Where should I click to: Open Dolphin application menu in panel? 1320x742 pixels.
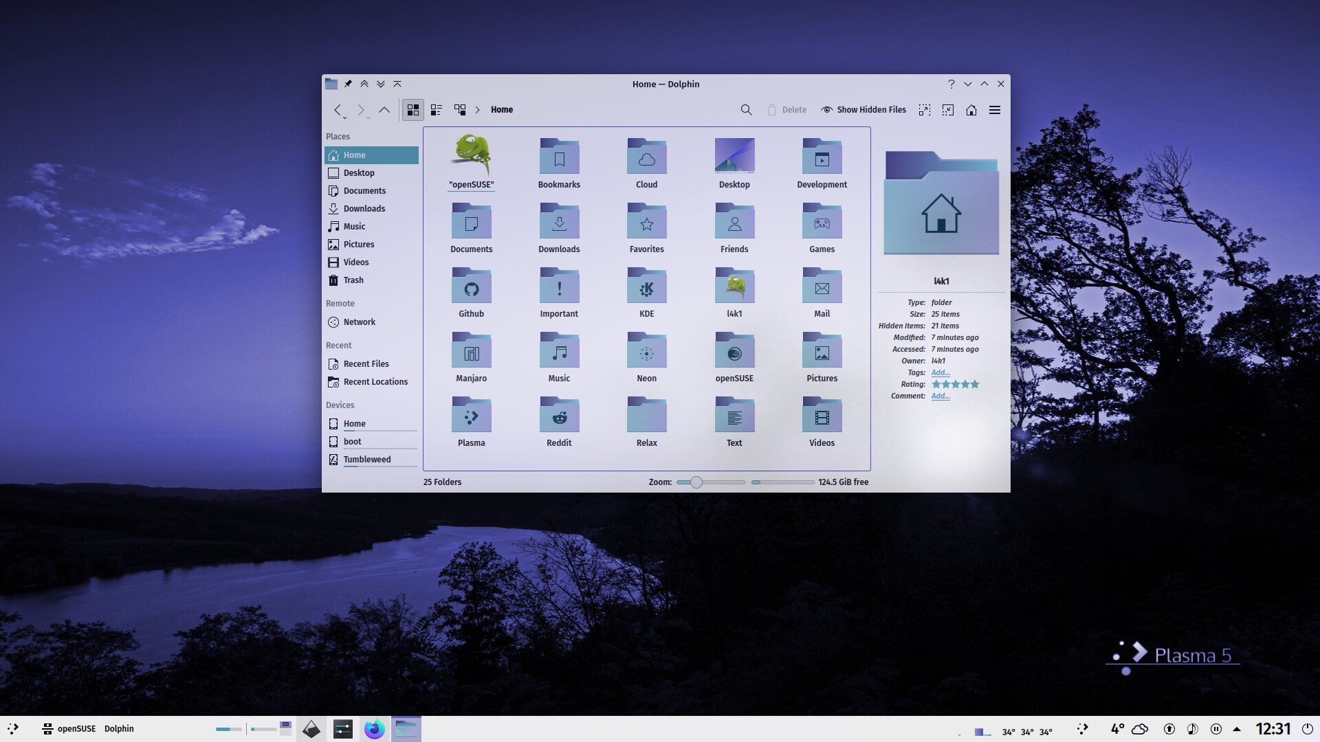(119, 729)
